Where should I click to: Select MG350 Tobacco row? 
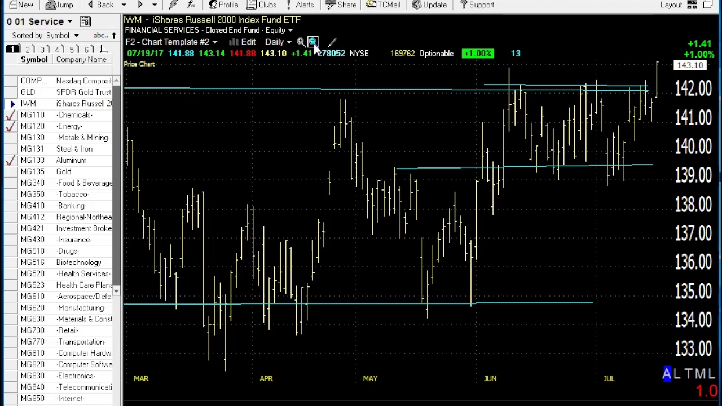pyautogui.click(x=59, y=194)
